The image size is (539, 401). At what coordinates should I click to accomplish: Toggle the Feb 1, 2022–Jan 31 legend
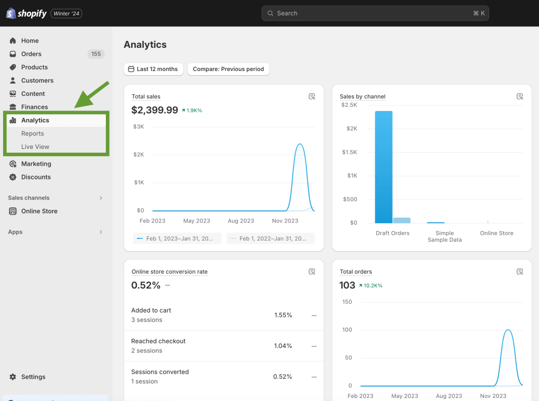pos(270,238)
